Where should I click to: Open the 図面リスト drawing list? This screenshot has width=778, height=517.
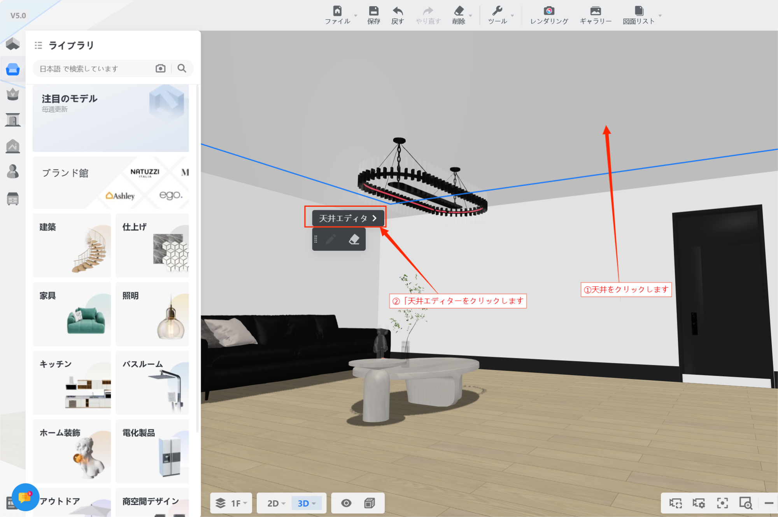click(x=639, y=15)
